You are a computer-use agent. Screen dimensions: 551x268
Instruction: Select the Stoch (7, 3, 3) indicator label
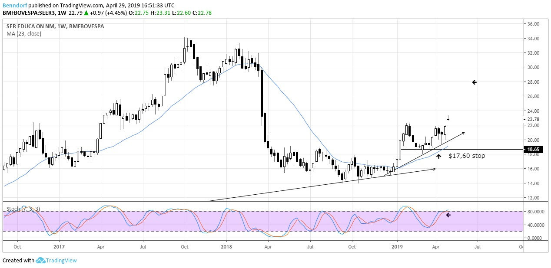23,209
